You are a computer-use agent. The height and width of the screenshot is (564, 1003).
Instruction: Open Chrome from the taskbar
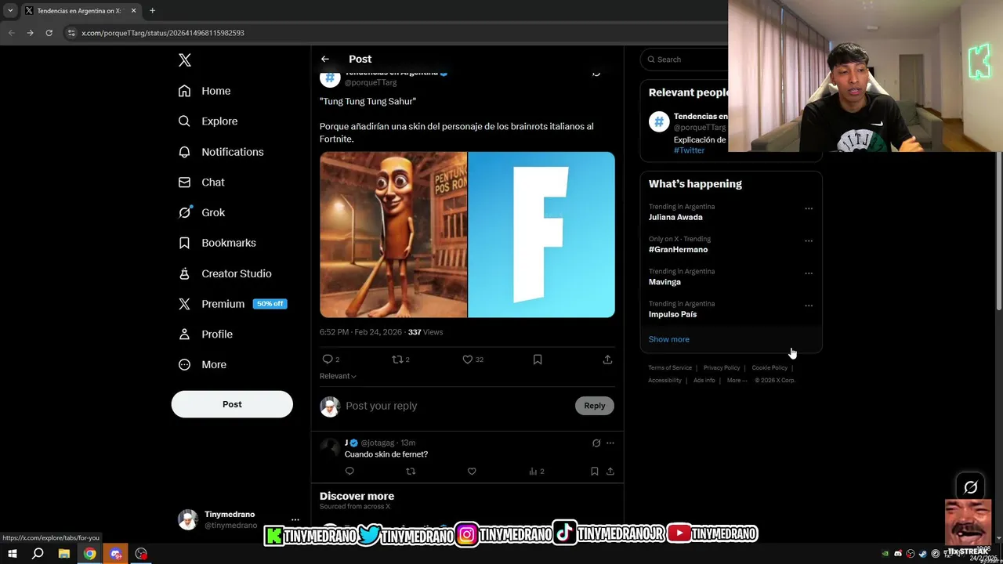point(90,554)
